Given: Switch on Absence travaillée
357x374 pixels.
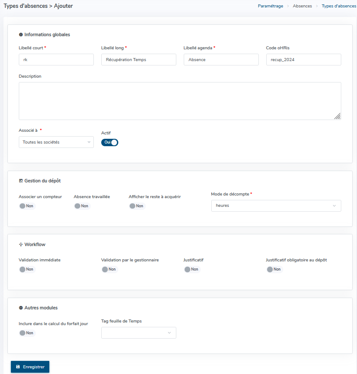Looking at the screenshot, I should tap(82, 206).
